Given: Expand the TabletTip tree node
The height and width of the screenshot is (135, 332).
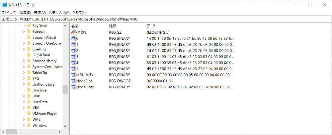Looking at the screenshot, I should coord(24,72).
